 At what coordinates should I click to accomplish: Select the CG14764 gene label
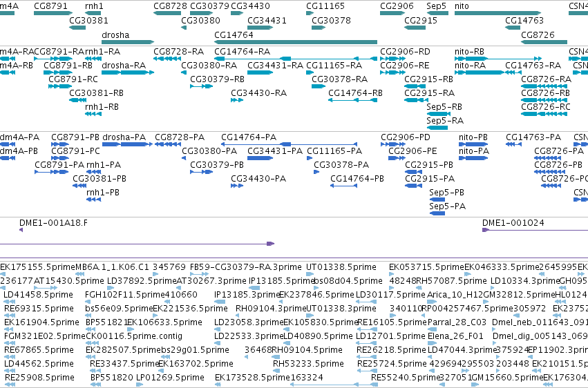(x=234, y=35)
